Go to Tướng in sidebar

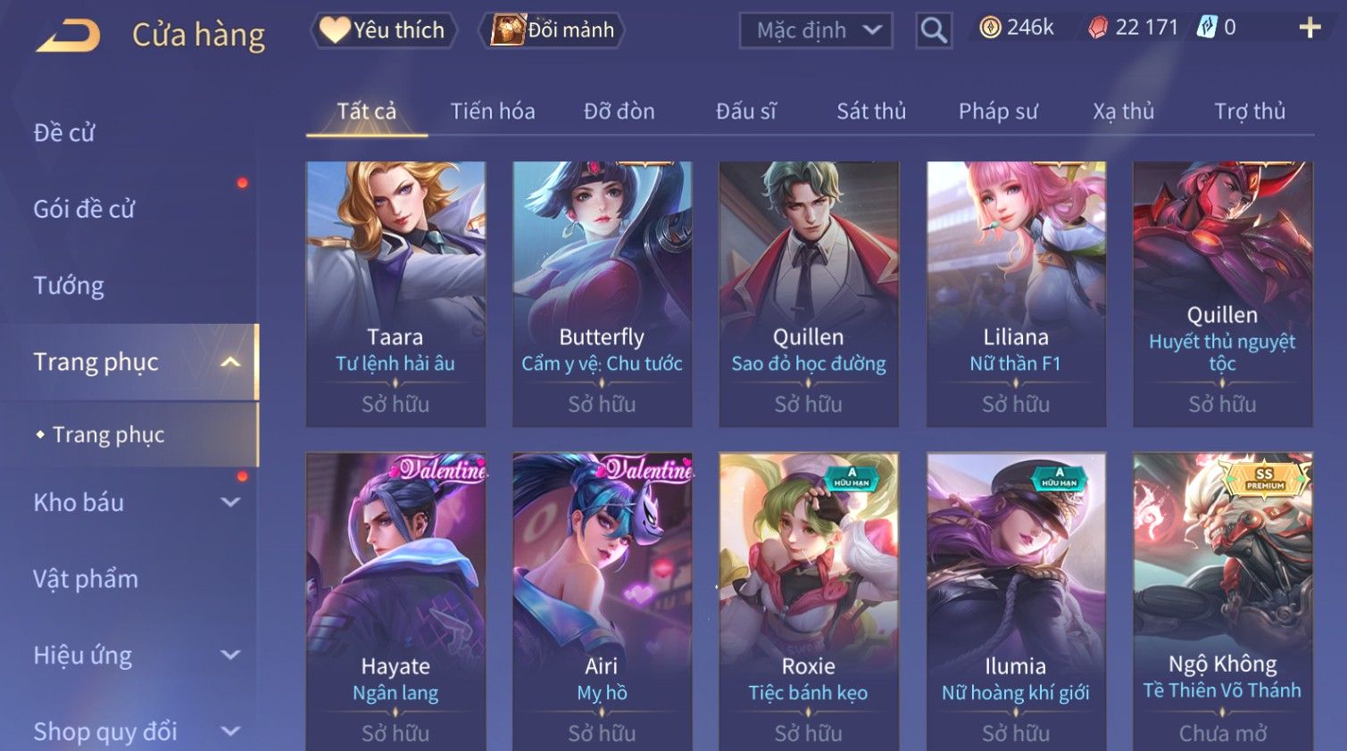(x=69, y=285)
